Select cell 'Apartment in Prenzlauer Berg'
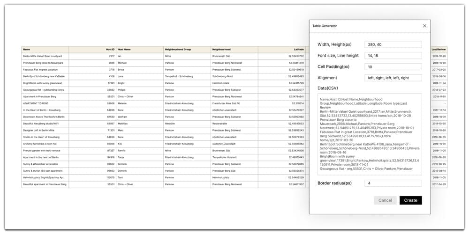This screenshot has height=234, width=469. click(x=45, y=97)
